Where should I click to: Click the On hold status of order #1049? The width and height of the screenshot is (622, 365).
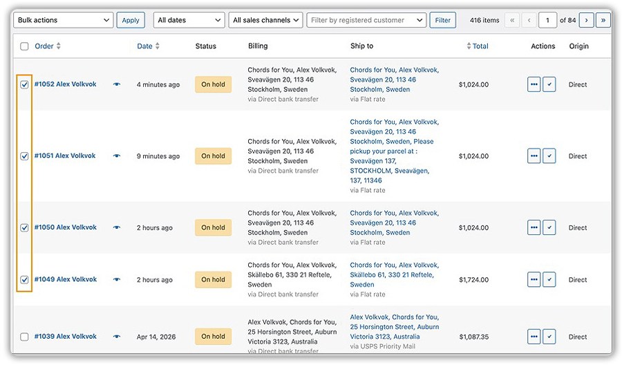[x=213, y=279]
